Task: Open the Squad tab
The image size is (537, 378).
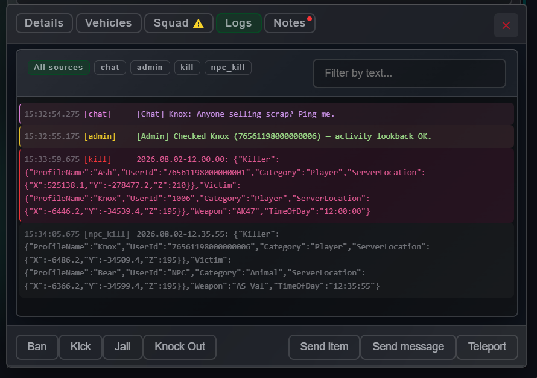Action: [x=179, y=24]
